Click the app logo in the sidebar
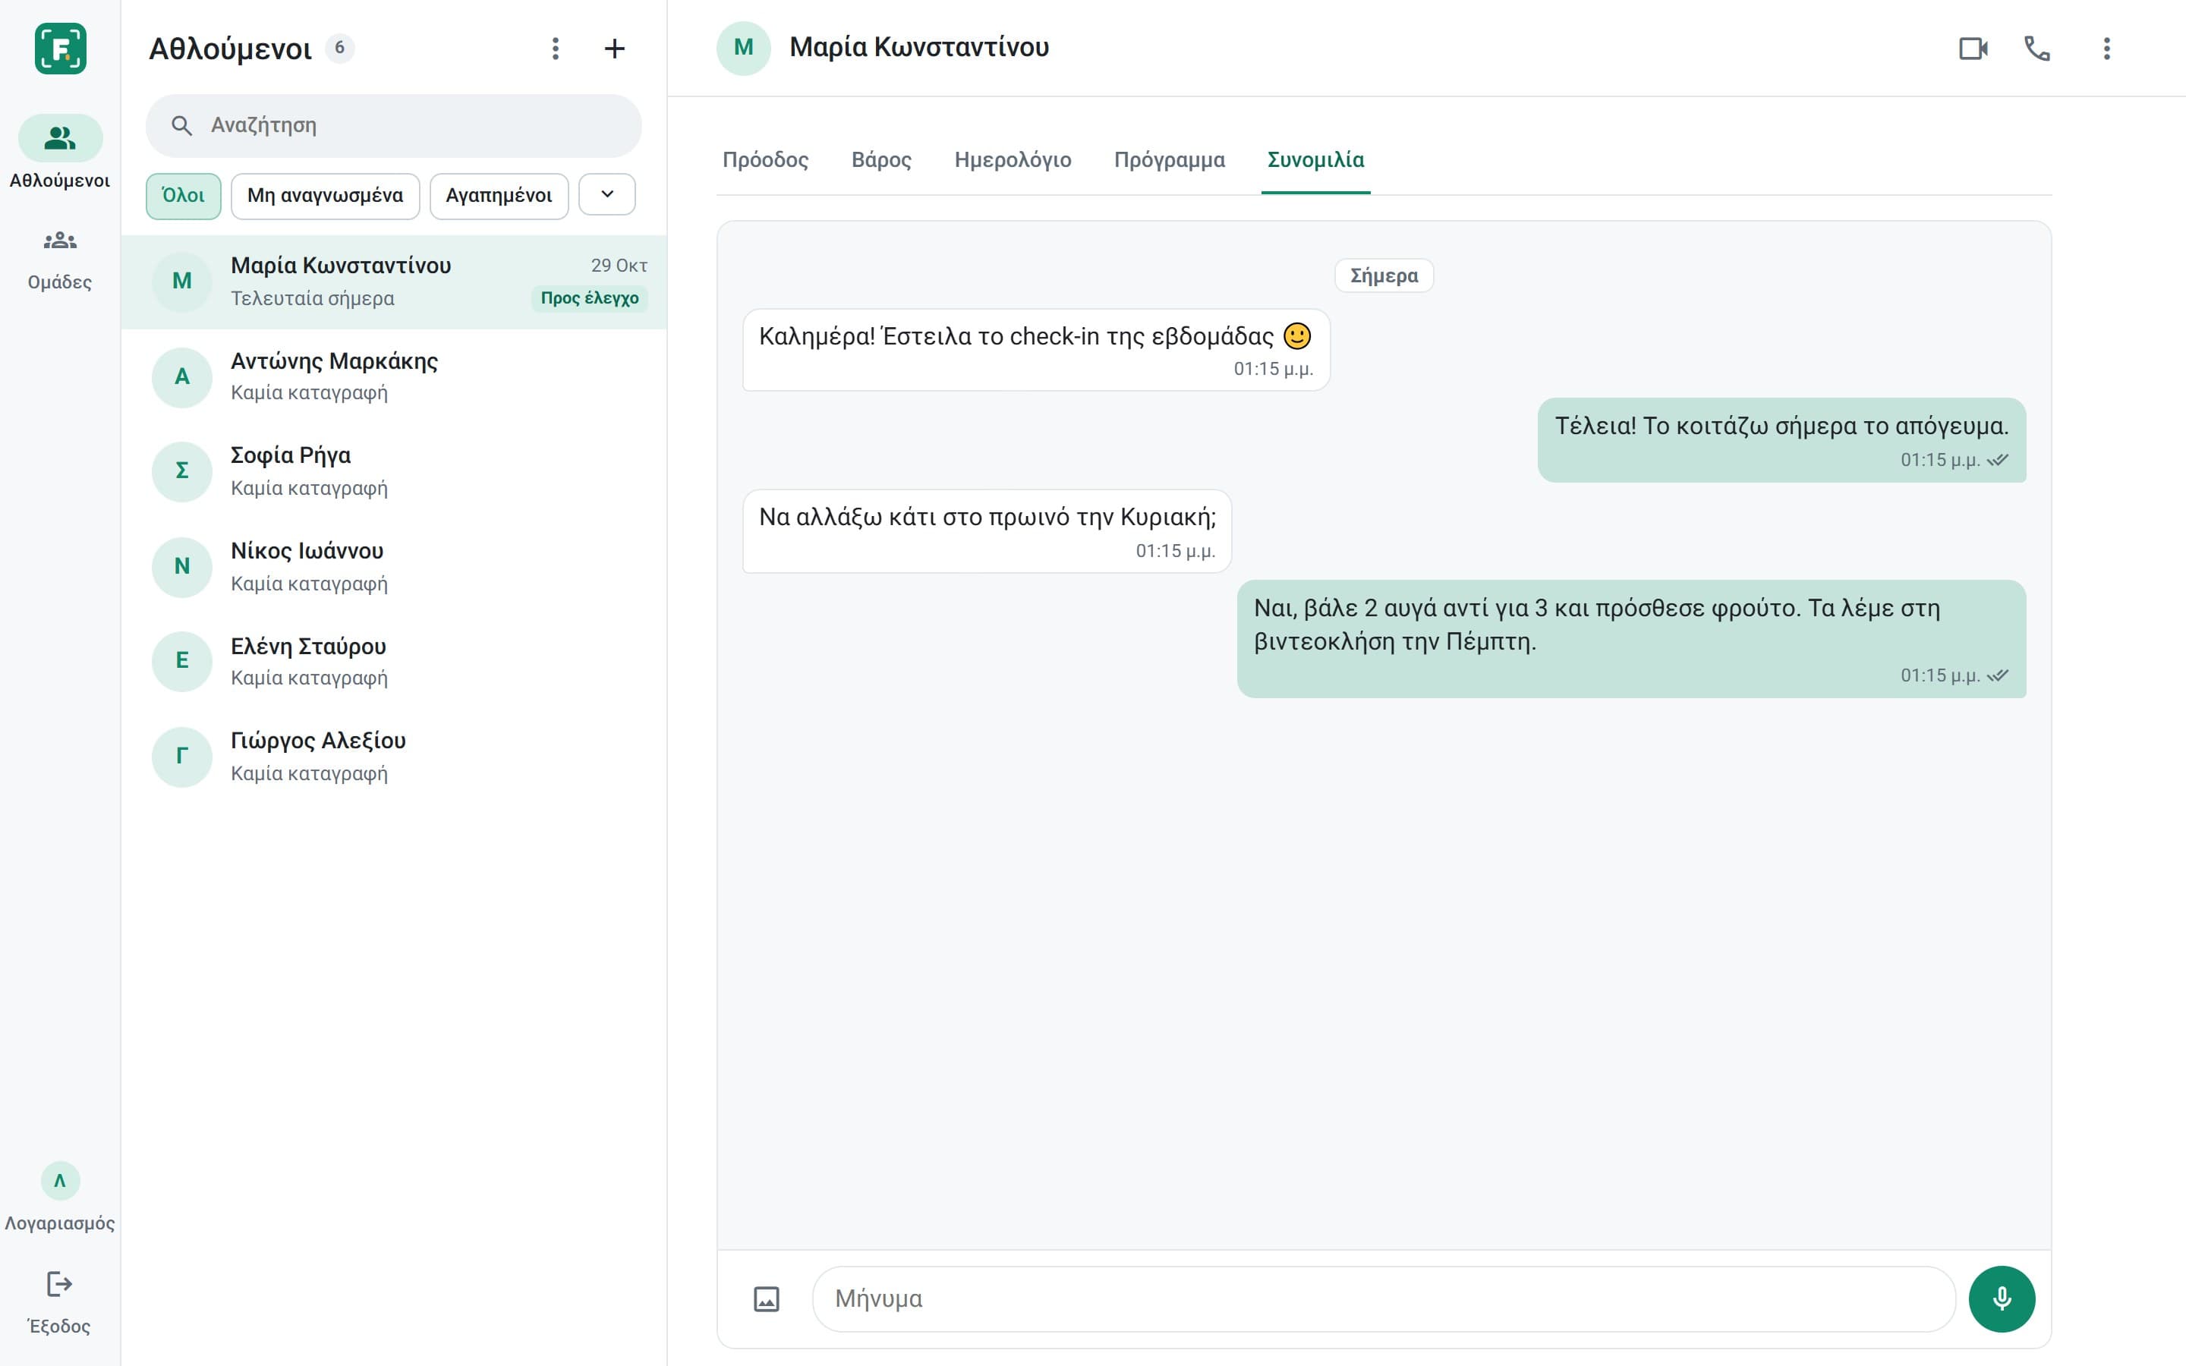 click(61, 48)
